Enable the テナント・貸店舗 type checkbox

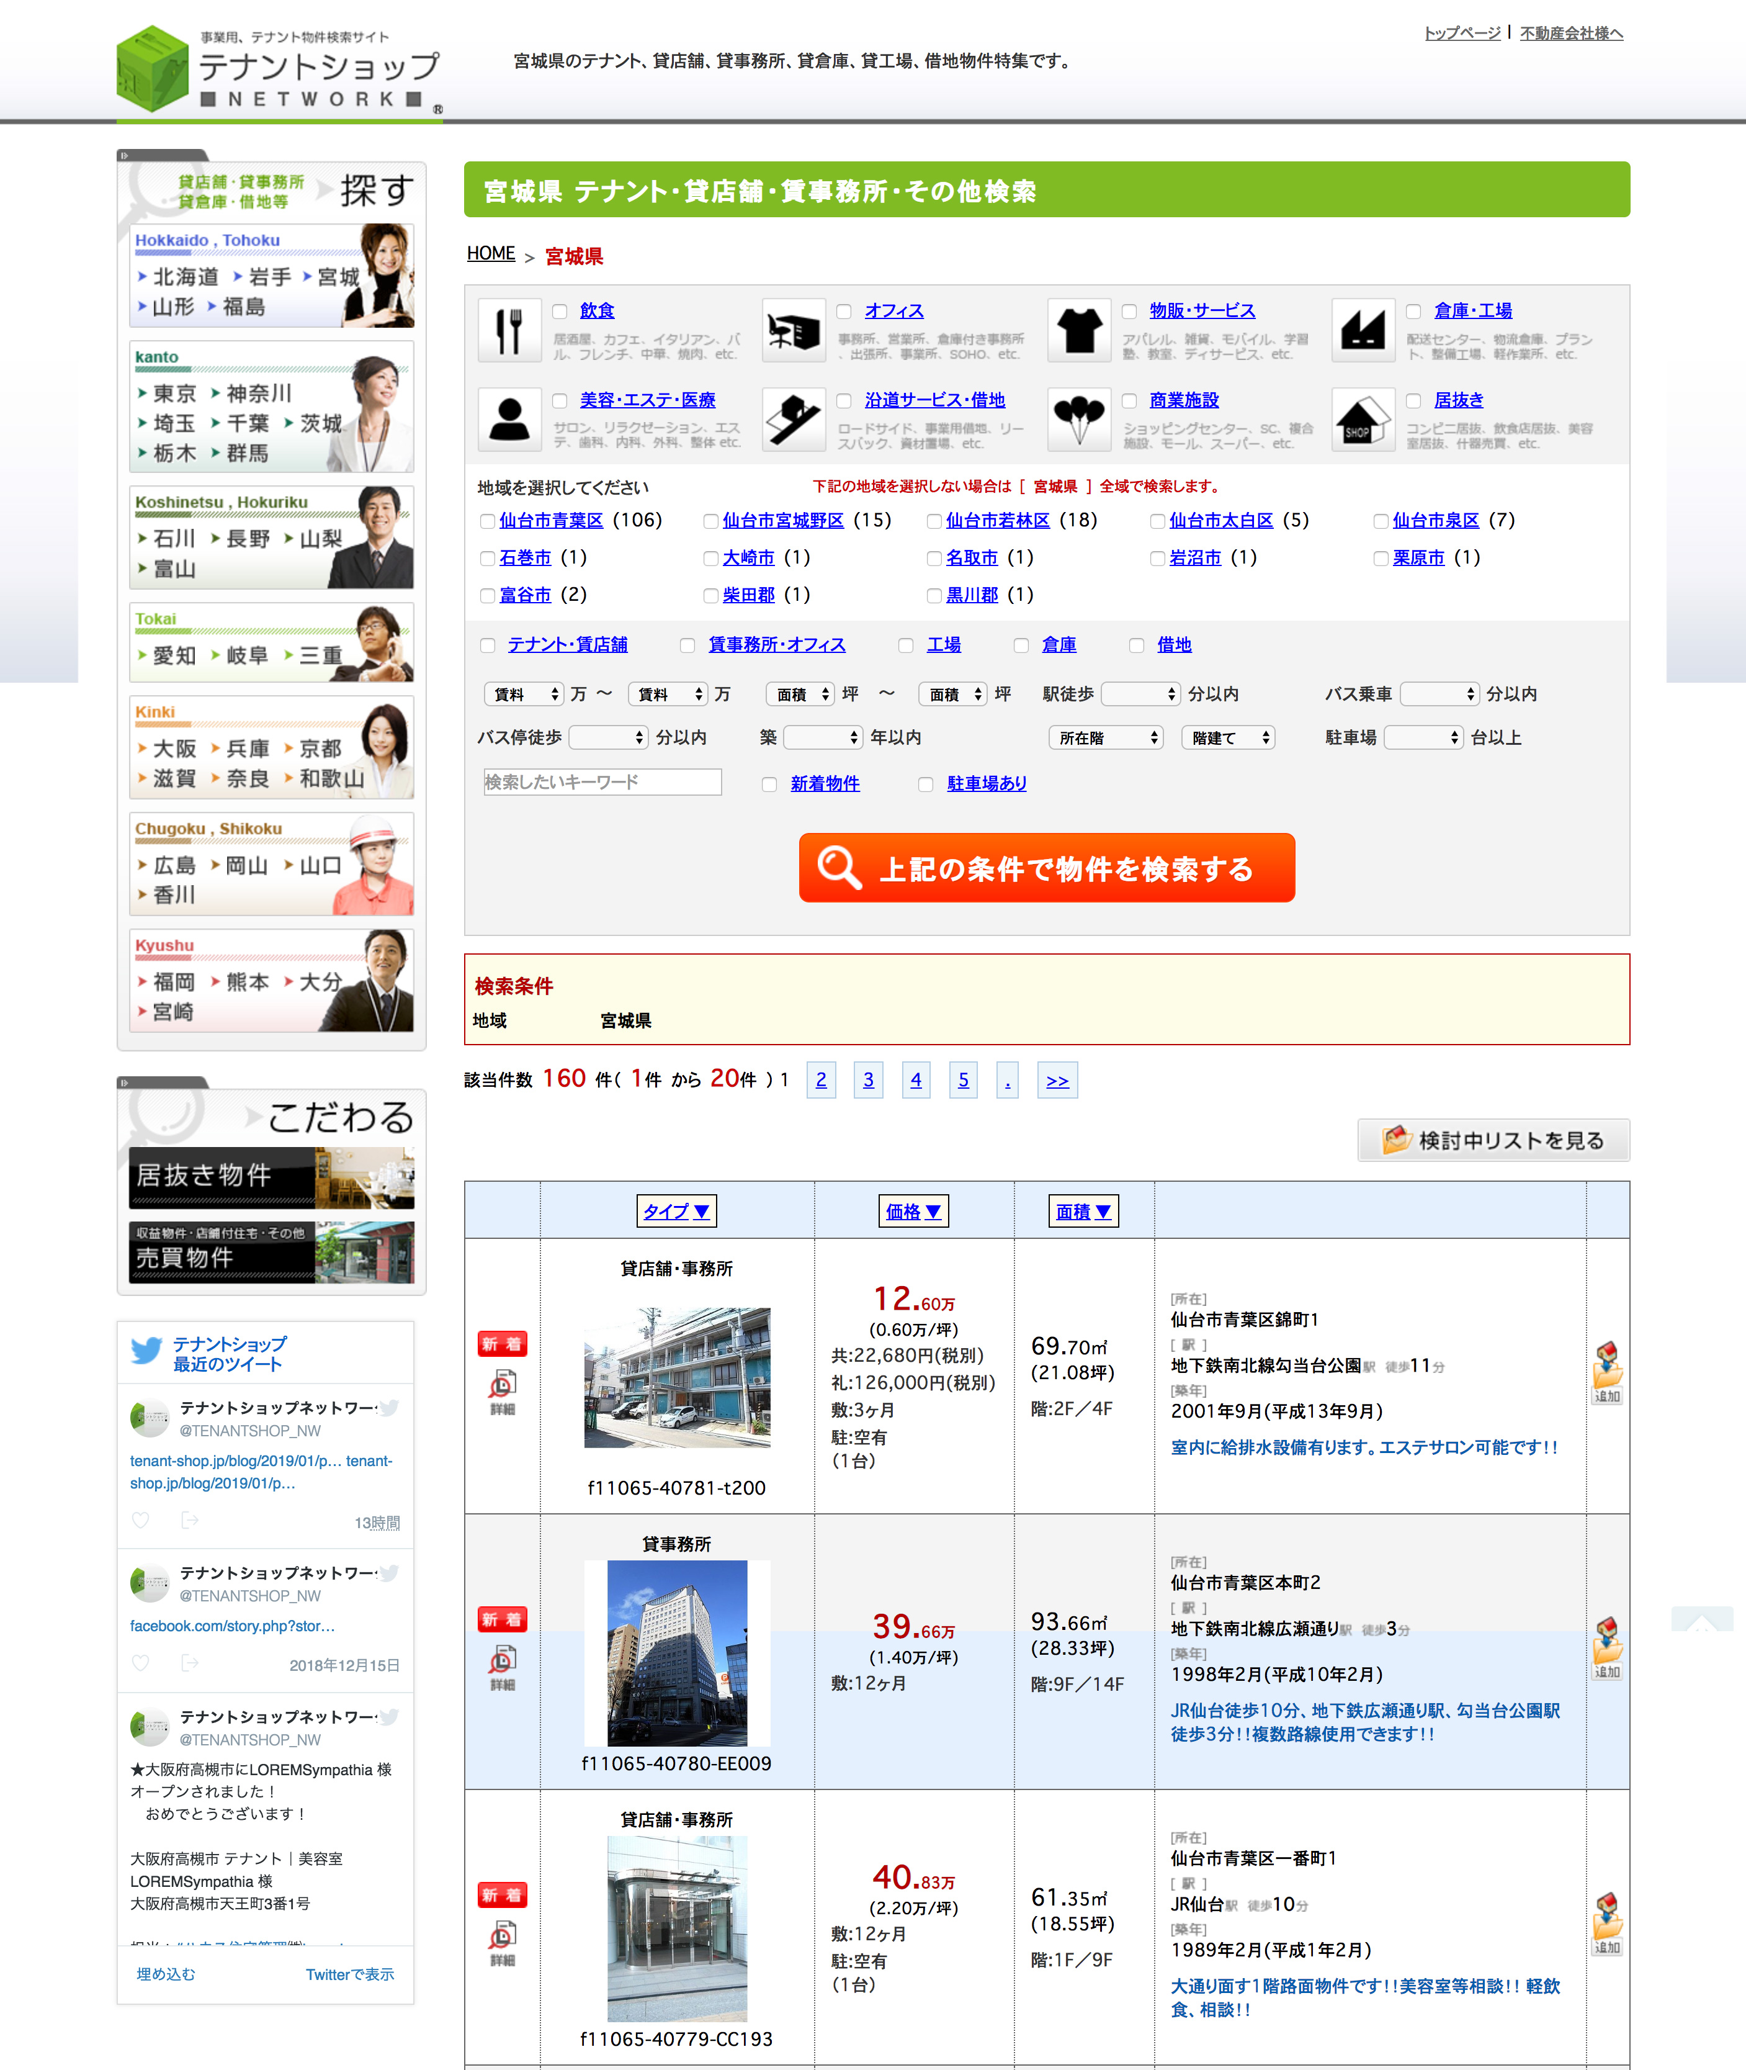487,646
